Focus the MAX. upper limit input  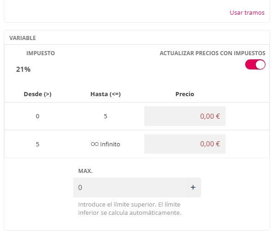[129, 187]
